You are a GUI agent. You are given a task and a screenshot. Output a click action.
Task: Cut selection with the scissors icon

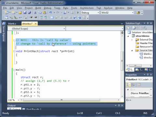click(35, 13)
